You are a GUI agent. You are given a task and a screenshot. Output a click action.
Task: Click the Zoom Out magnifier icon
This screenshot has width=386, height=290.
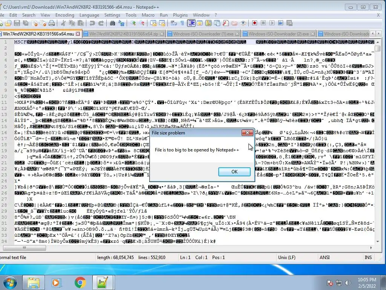coord(142,23)
